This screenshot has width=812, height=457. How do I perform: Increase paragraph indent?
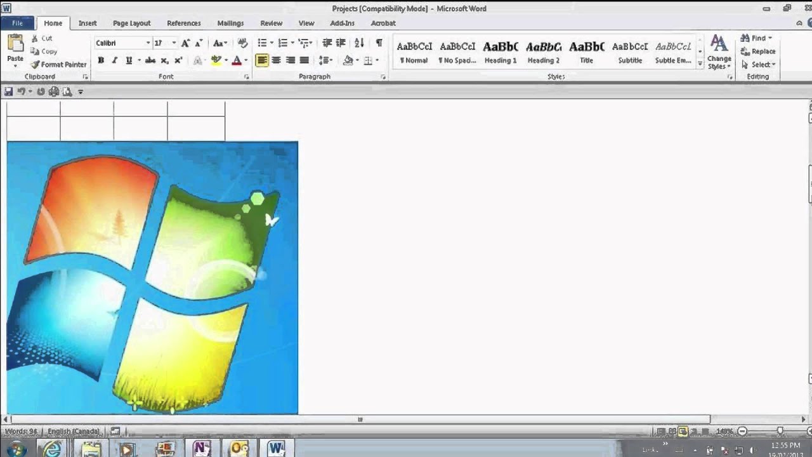click(341, 43)
